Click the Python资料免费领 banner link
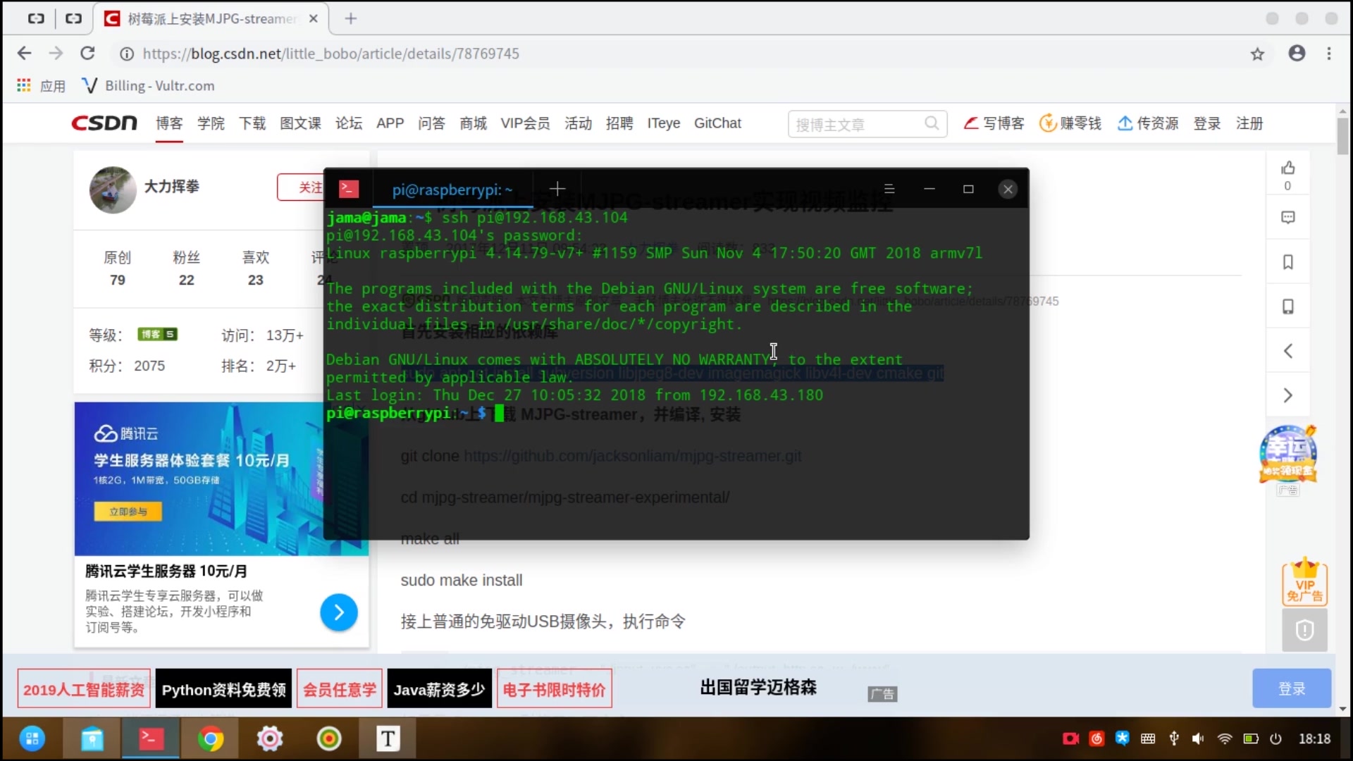 coord(223,689)
